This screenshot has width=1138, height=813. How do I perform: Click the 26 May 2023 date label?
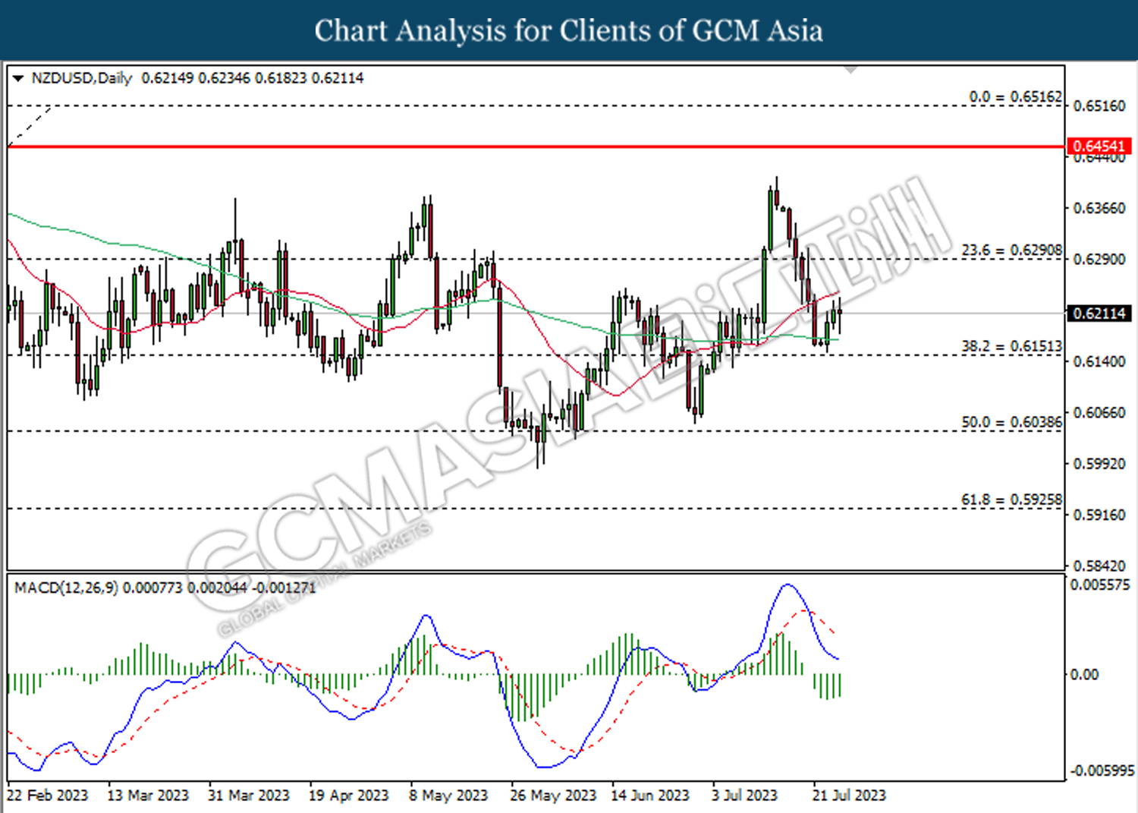(553, 796)
